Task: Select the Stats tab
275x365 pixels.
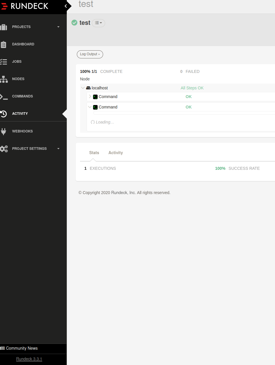Action: tap(94, 152)
